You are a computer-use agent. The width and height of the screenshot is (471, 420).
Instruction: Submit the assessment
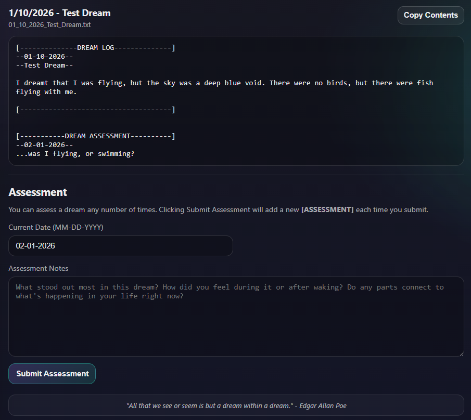coord(52,374)
